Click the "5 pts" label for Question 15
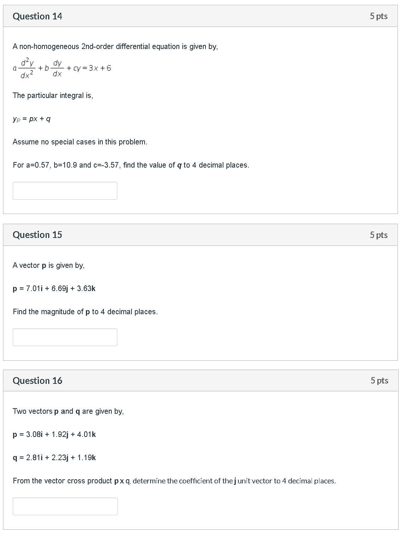 378,235
